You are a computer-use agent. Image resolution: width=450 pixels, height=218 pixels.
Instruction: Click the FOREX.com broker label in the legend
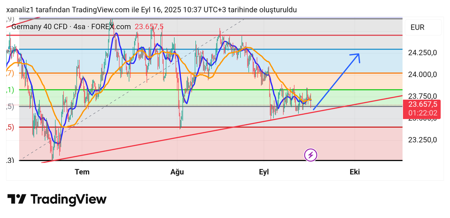111,27
